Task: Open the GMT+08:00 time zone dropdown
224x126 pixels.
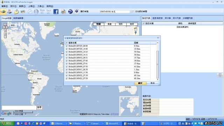Action: tap(131, 12)
